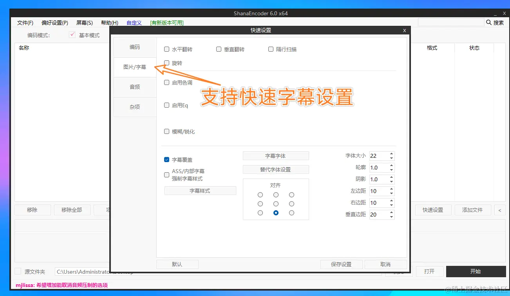Select bottom-left alignment radio button
510x296 pixels.
260,213
